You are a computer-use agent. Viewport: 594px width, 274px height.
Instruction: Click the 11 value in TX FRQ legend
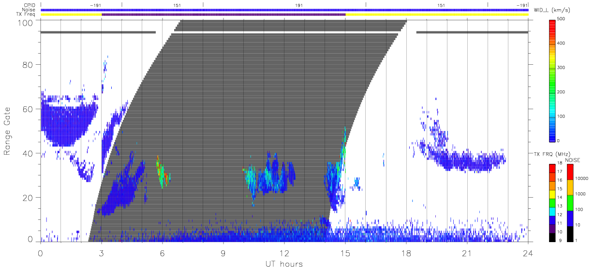point(560,223)
